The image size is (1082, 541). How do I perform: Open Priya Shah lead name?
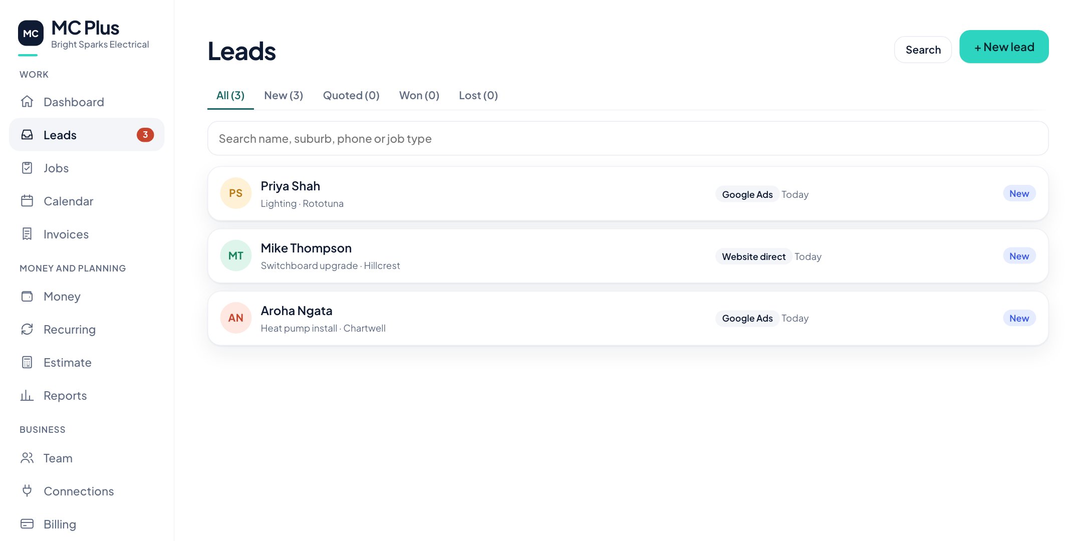coord(291,186)
